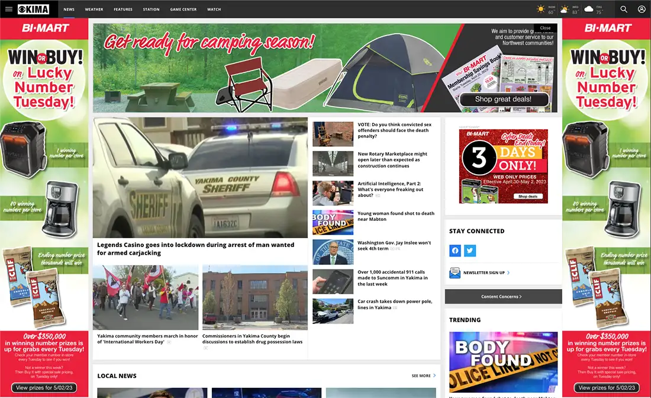This screenshot has height=398, width=651.
Task: Open the search magnifier icon
Action: (624, 9)
